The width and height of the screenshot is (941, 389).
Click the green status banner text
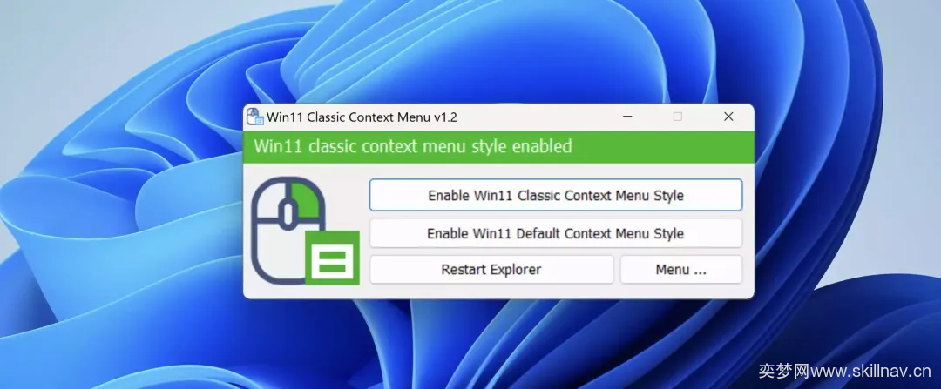[x=413, y=146]
